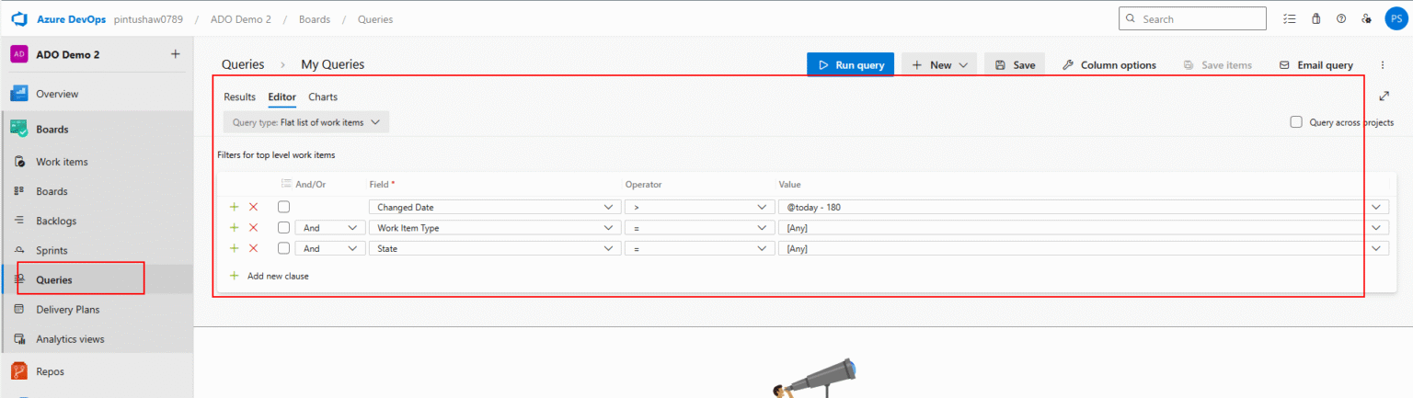The height and width of the screenshot is (398, 1413).
Task: Open the help question mark icon
Action: 1341,18
